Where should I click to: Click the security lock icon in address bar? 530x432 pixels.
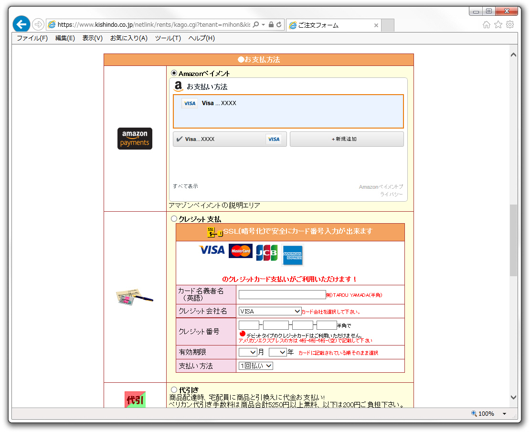pyautogui.click(x=271, y=24)
